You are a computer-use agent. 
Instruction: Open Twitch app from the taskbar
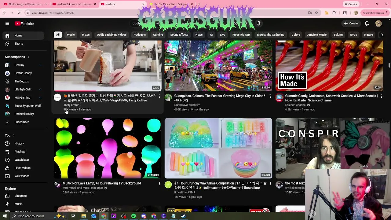pyautogui.click(x=114, y=216)
